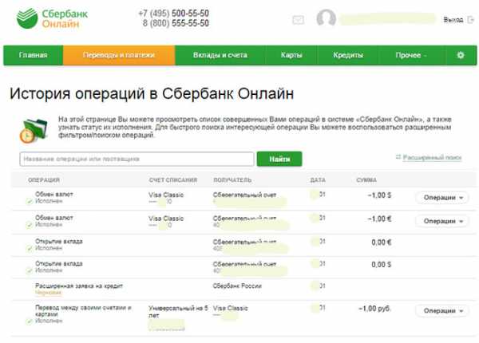Click the Сумма column header
This screenshot has width=479, height=343.
click(x=366, y=180)
